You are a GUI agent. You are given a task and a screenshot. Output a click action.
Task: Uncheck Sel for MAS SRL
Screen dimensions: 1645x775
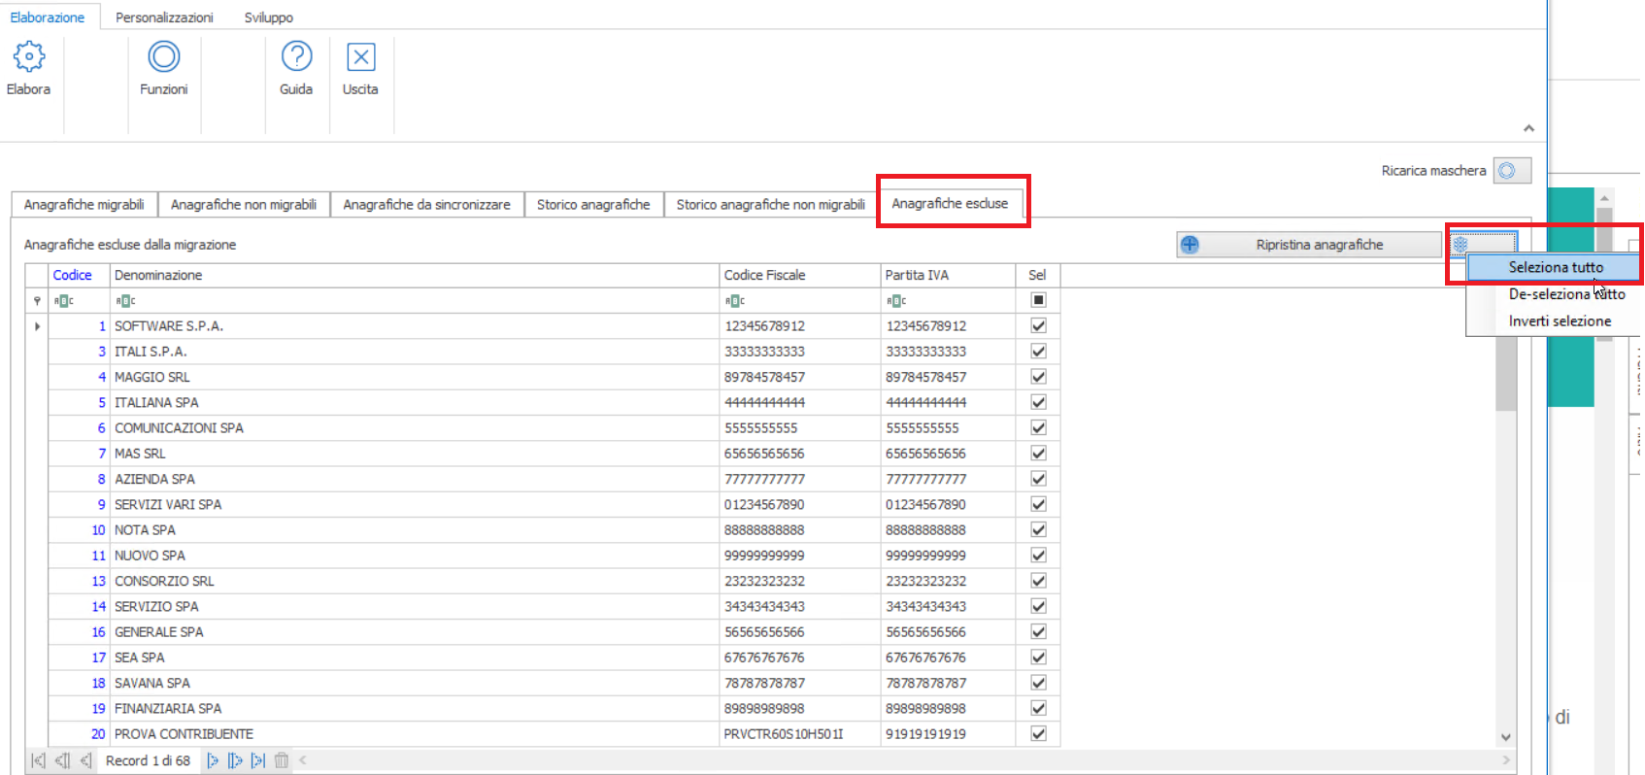point(1038,453)
